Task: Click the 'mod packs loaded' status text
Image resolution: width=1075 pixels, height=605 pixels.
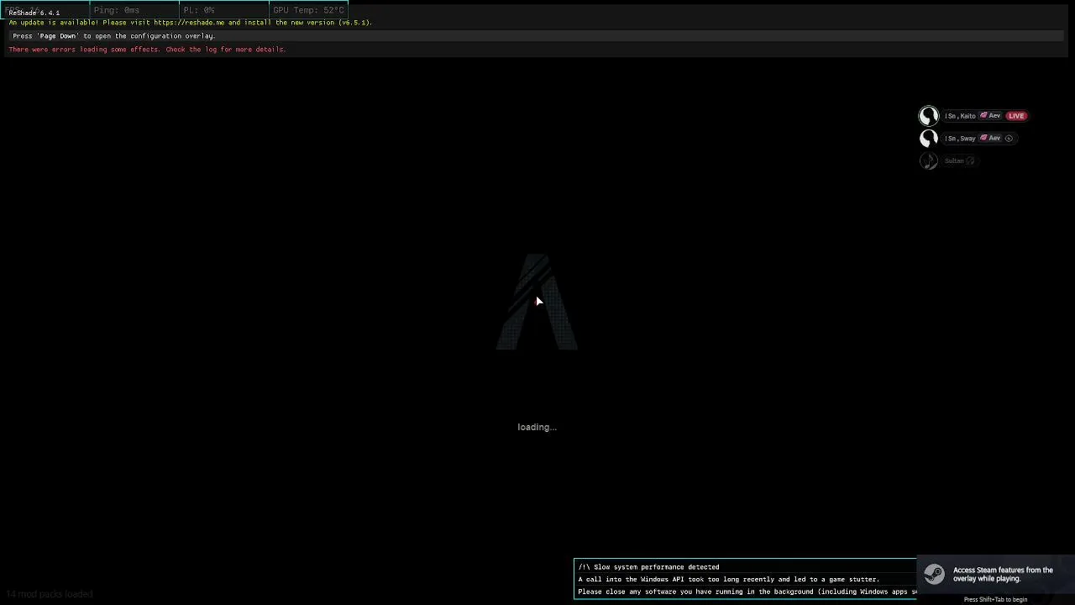Action: tap(50, 594)
